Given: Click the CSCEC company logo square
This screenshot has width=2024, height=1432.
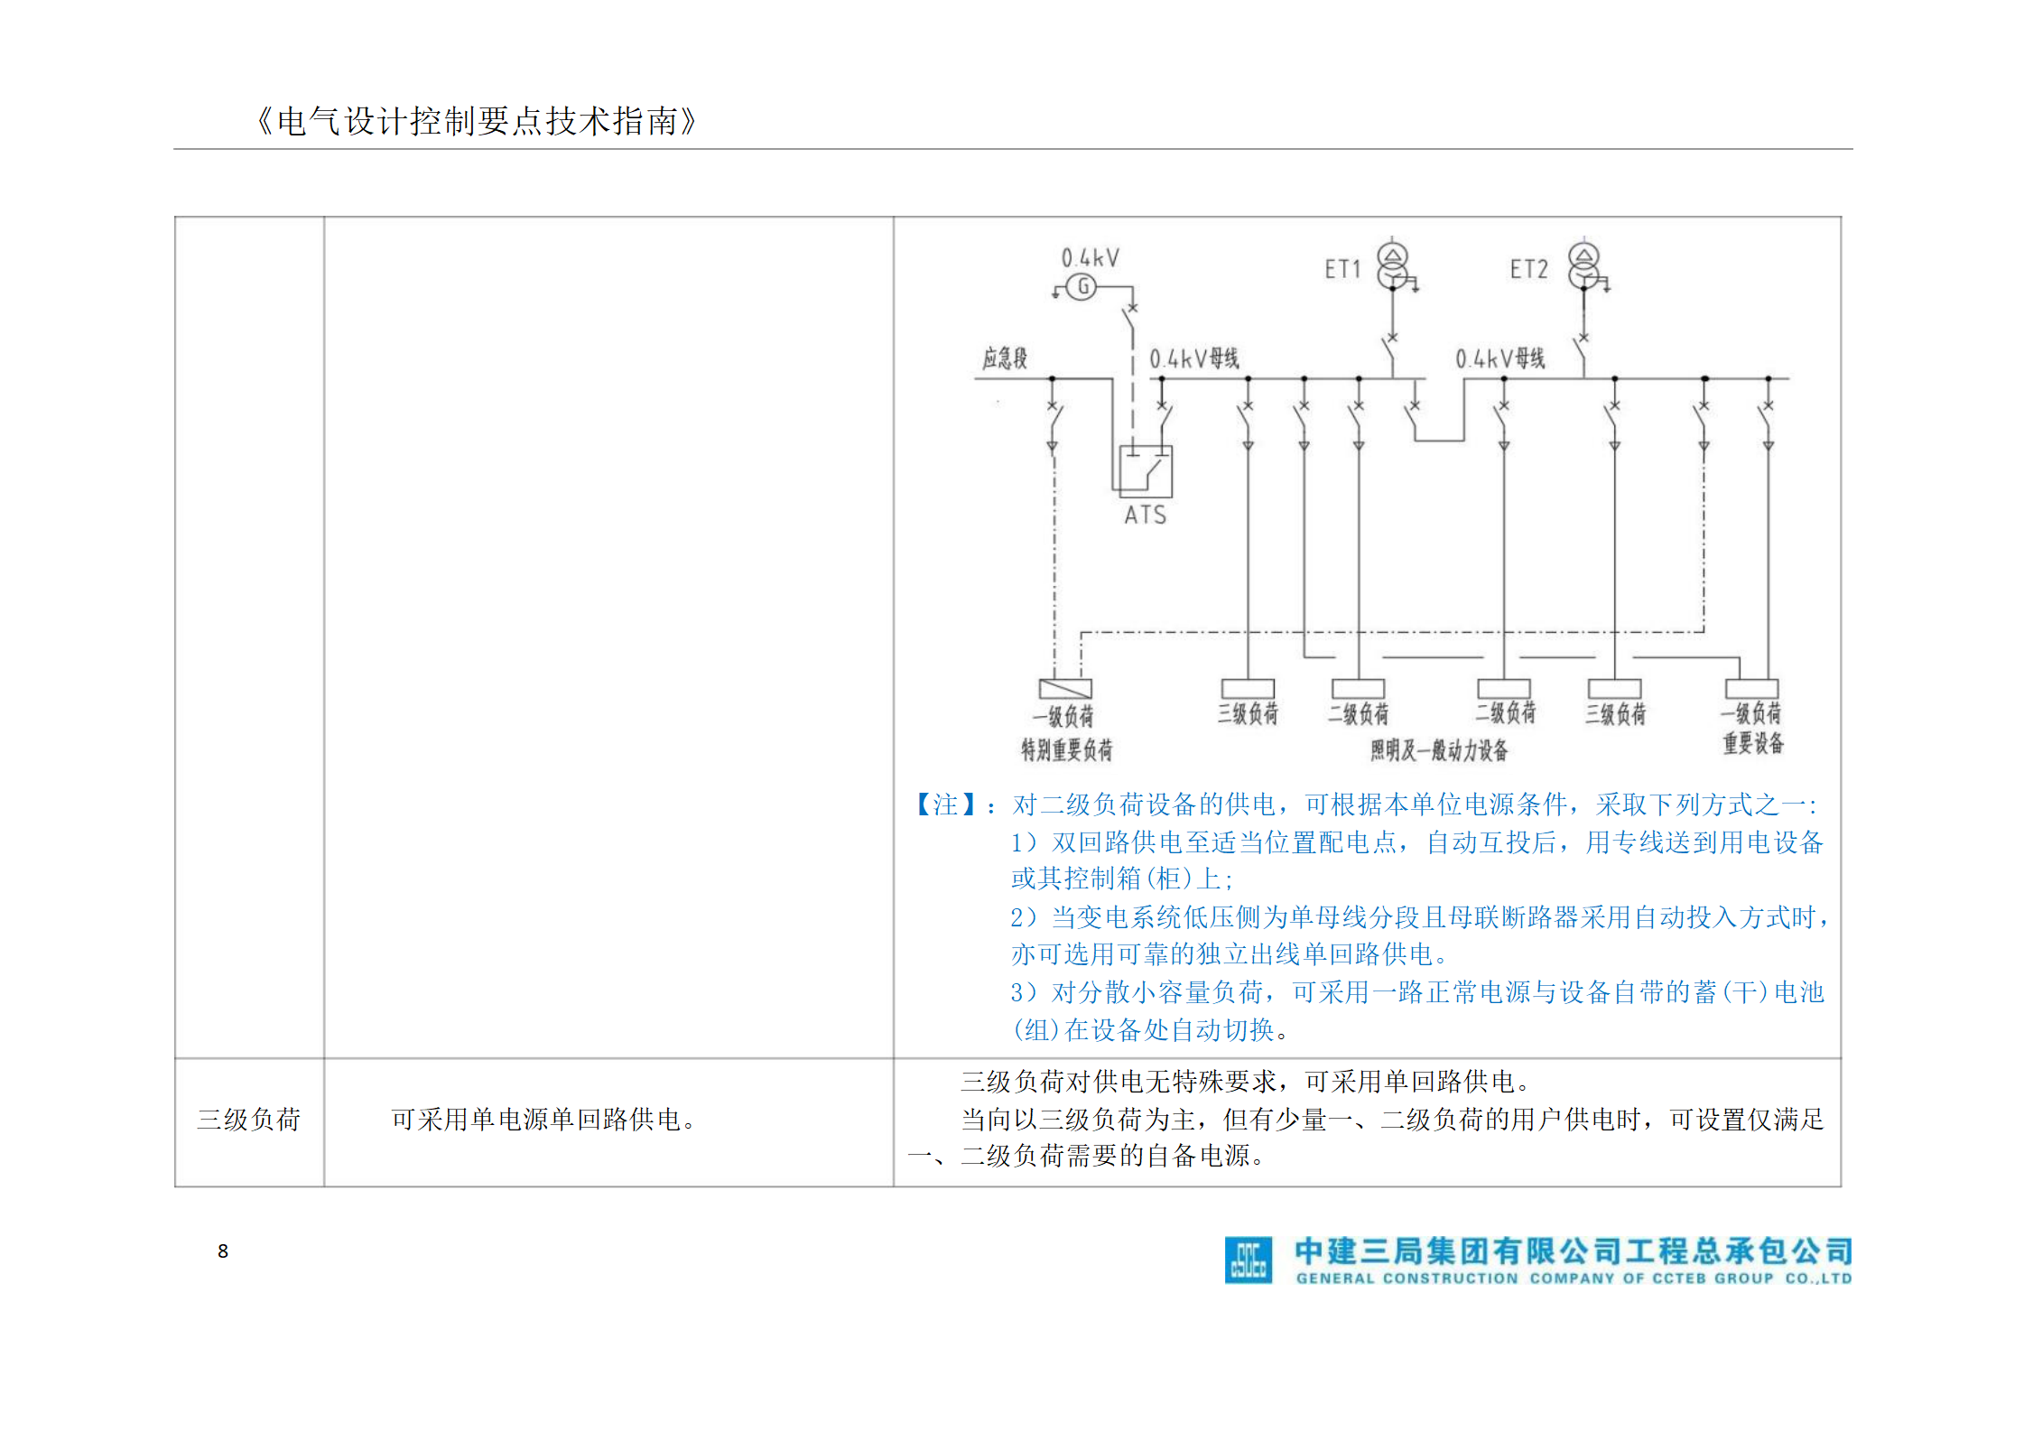Looking at the screenshot, I should 1248,1260.
